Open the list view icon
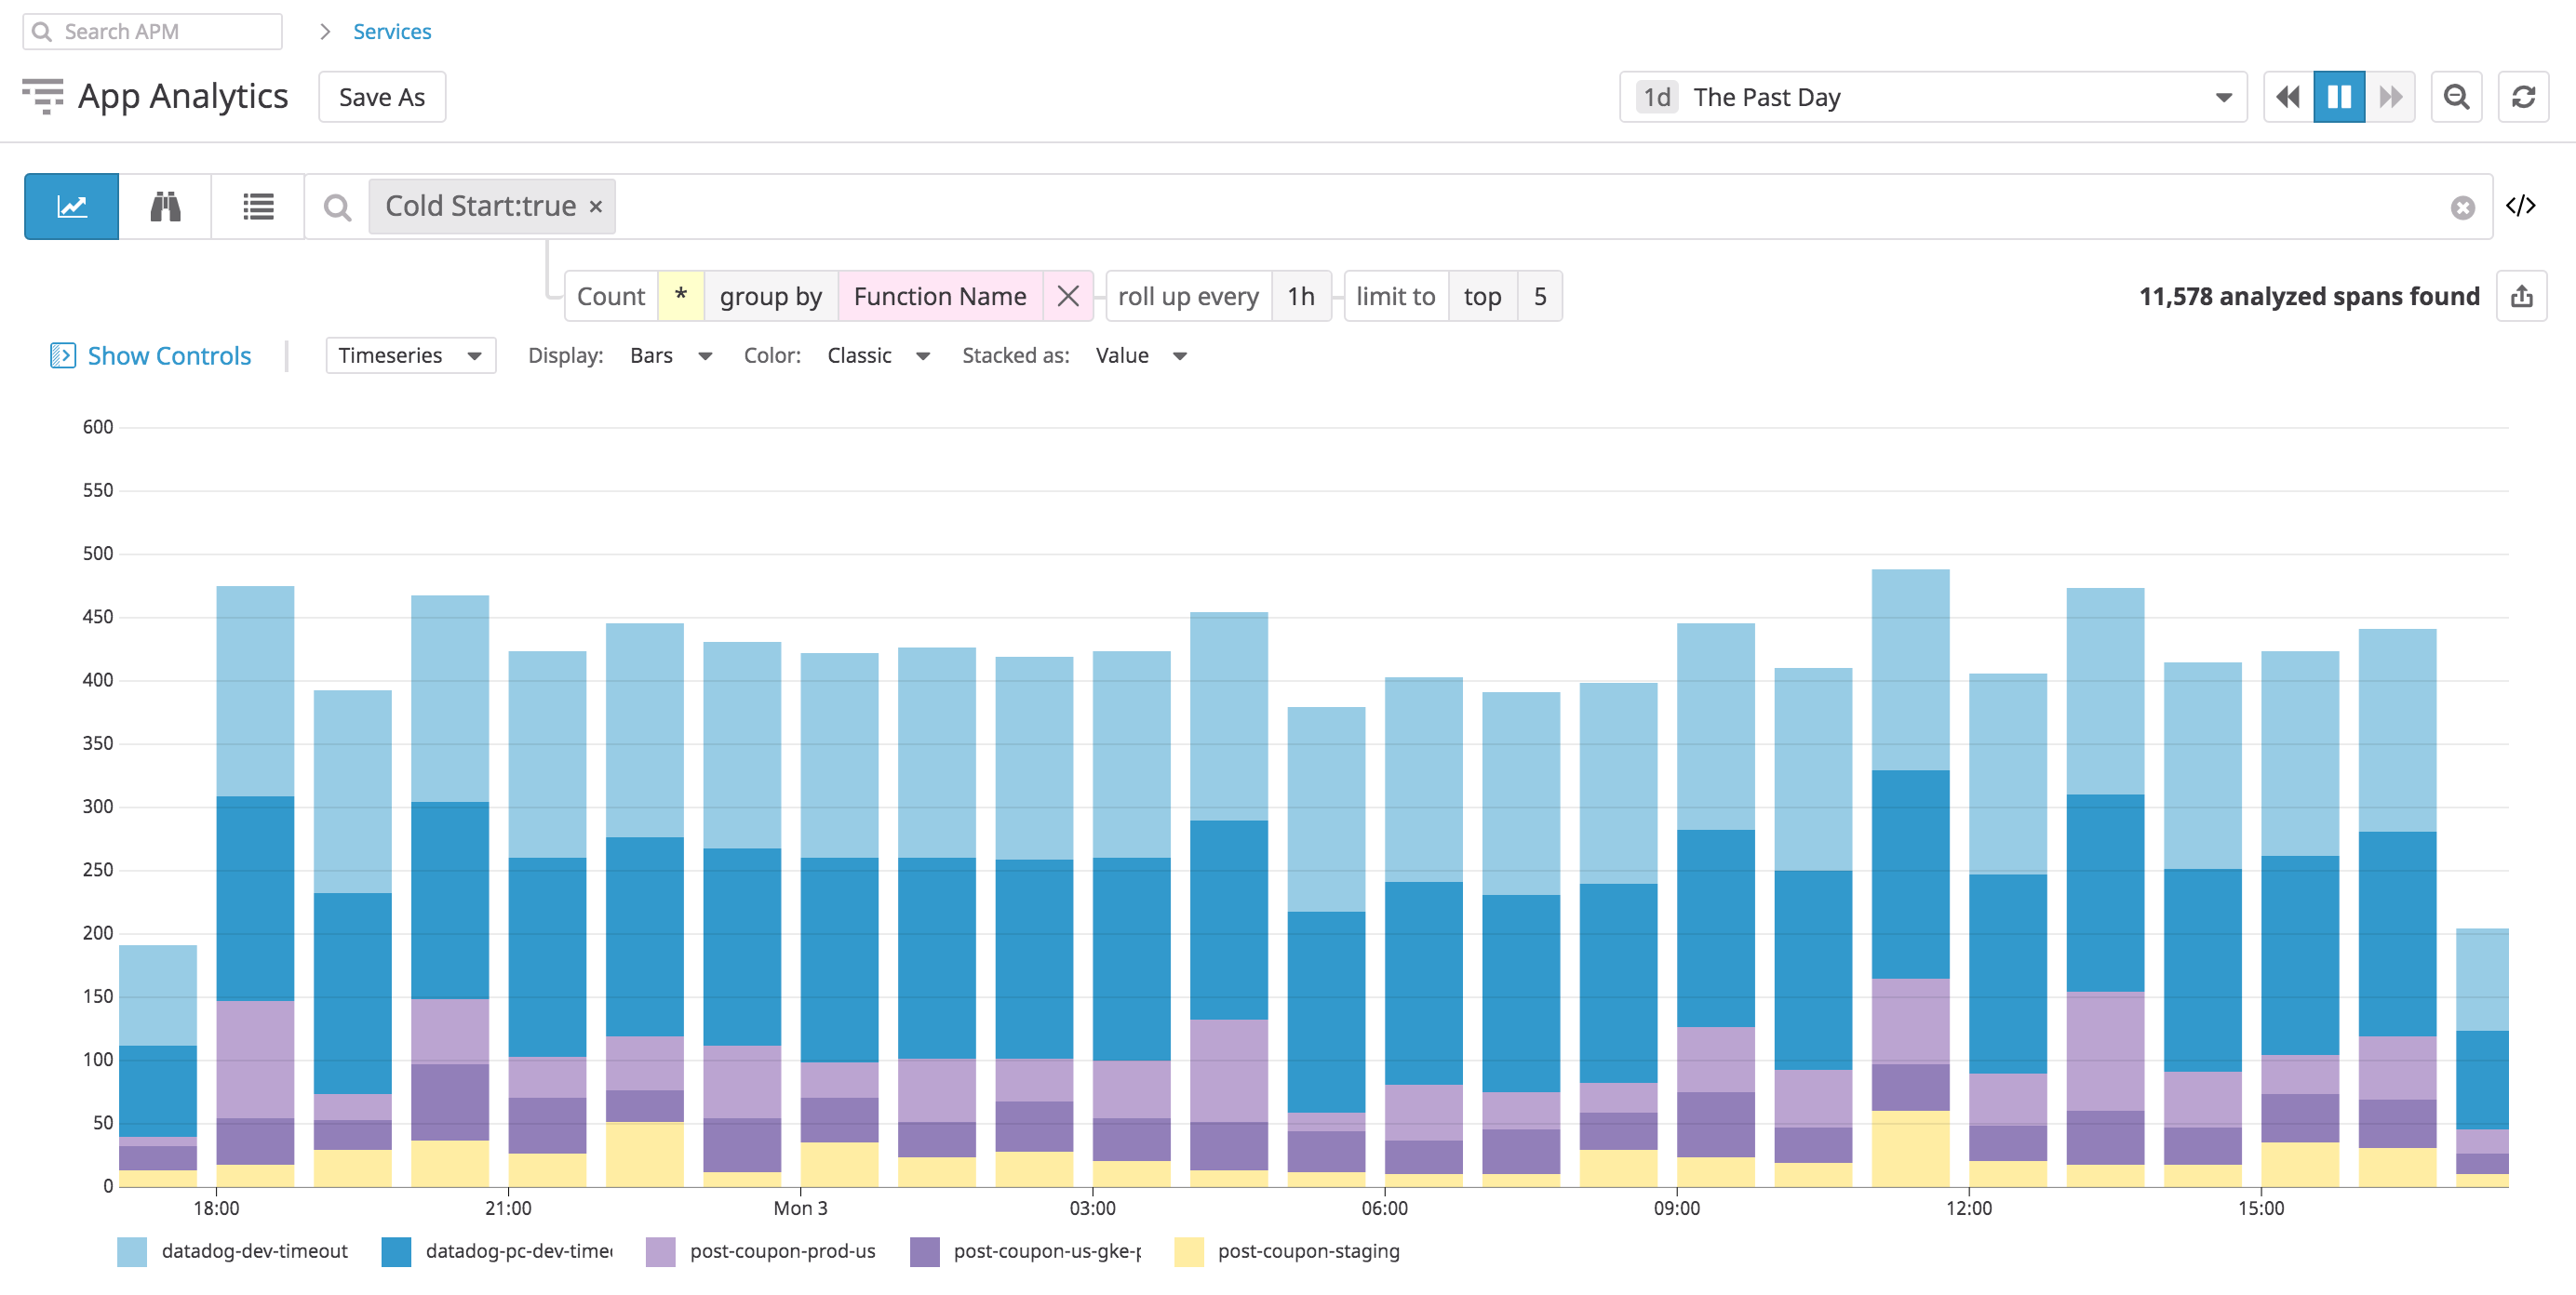The height and width of the screenshot is (1295, 2576). [x=257, y=206]
